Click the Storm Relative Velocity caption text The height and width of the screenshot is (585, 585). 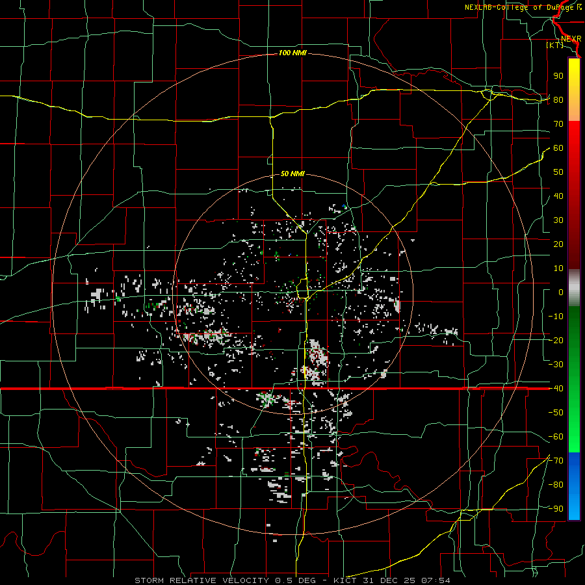click(x=292, y=580)
